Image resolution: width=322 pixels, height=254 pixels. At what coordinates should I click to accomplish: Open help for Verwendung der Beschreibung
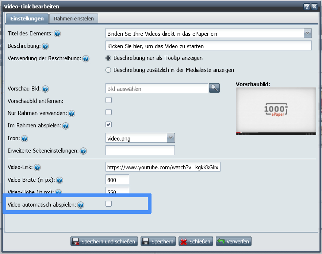[x=86, y=59]
